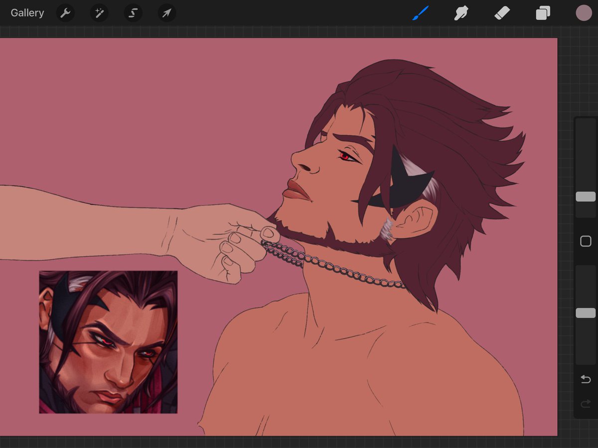
Task: Open the Actions menu wrench icon
Action: (x=65, y=13)
